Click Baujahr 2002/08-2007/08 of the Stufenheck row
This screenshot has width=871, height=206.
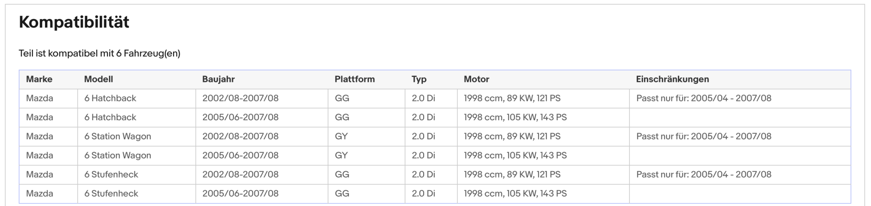(x=240, y=174)
